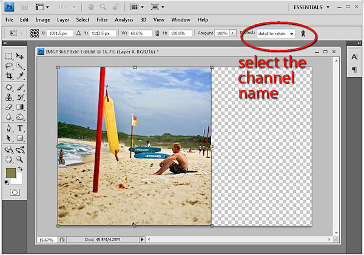Click the W width percentage field
This screenshot has height=255, width=364.
(140, 33)
